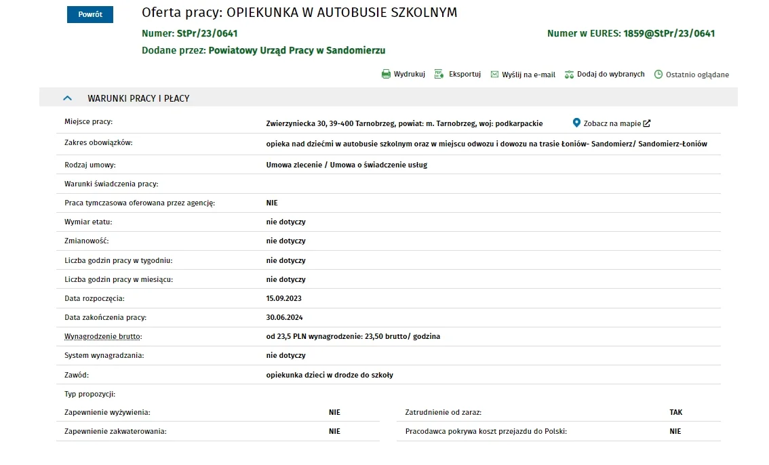Click the Typ propozycji label
This screenshot has width=769, height=465.
(x=90, y=395)
